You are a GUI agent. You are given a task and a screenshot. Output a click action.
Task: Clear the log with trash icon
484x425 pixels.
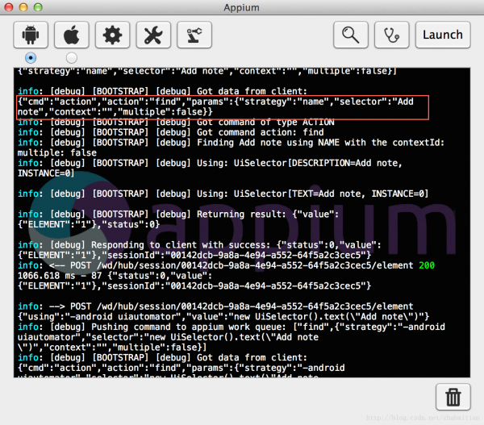pos(453,397)
